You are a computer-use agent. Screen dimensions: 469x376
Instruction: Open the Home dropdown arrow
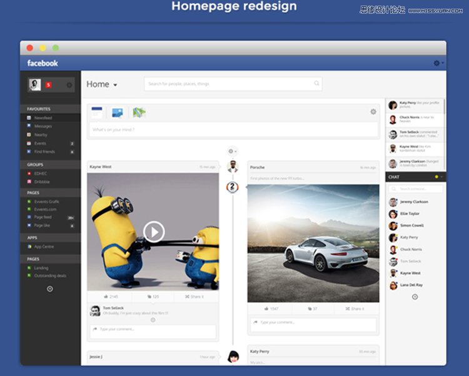pyautogui.click(x=115, y=85)
